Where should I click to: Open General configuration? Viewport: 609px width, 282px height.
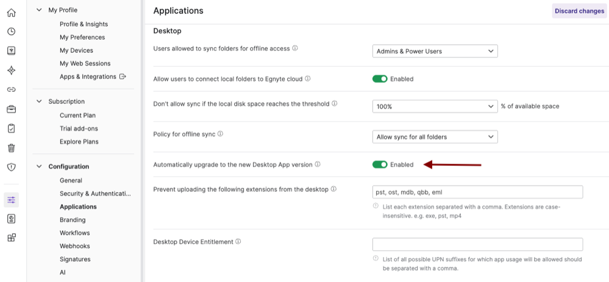click(x=71, y=181)
